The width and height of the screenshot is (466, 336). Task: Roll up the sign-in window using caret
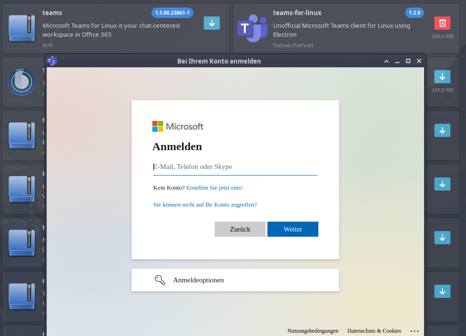(386, 61)
